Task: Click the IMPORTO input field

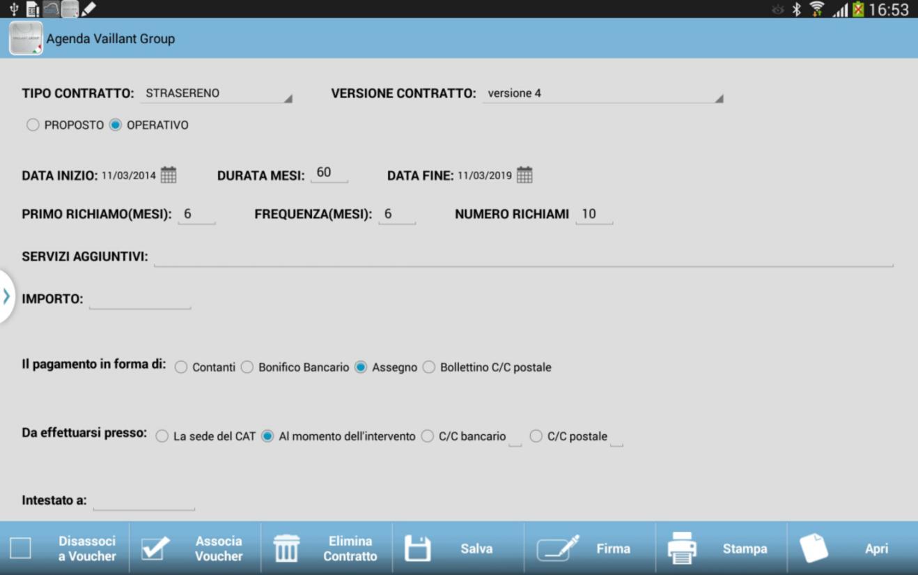Action: pyautogui.click(x=139, y=298)
